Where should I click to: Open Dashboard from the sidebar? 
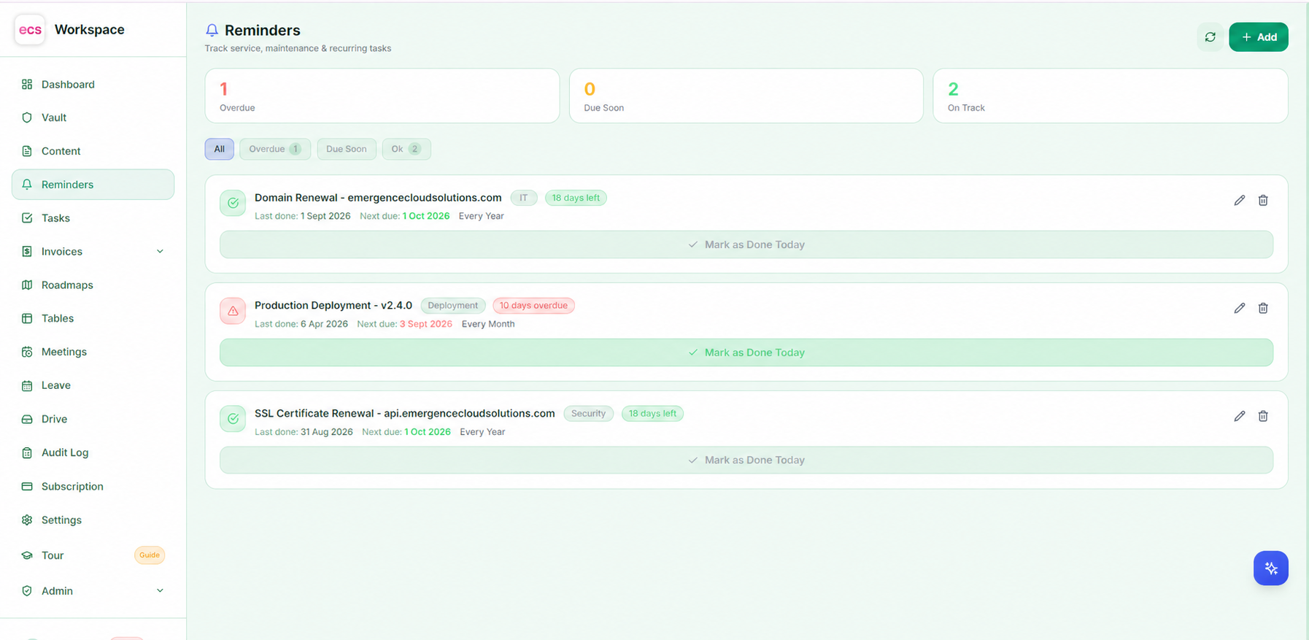(93, 84)
